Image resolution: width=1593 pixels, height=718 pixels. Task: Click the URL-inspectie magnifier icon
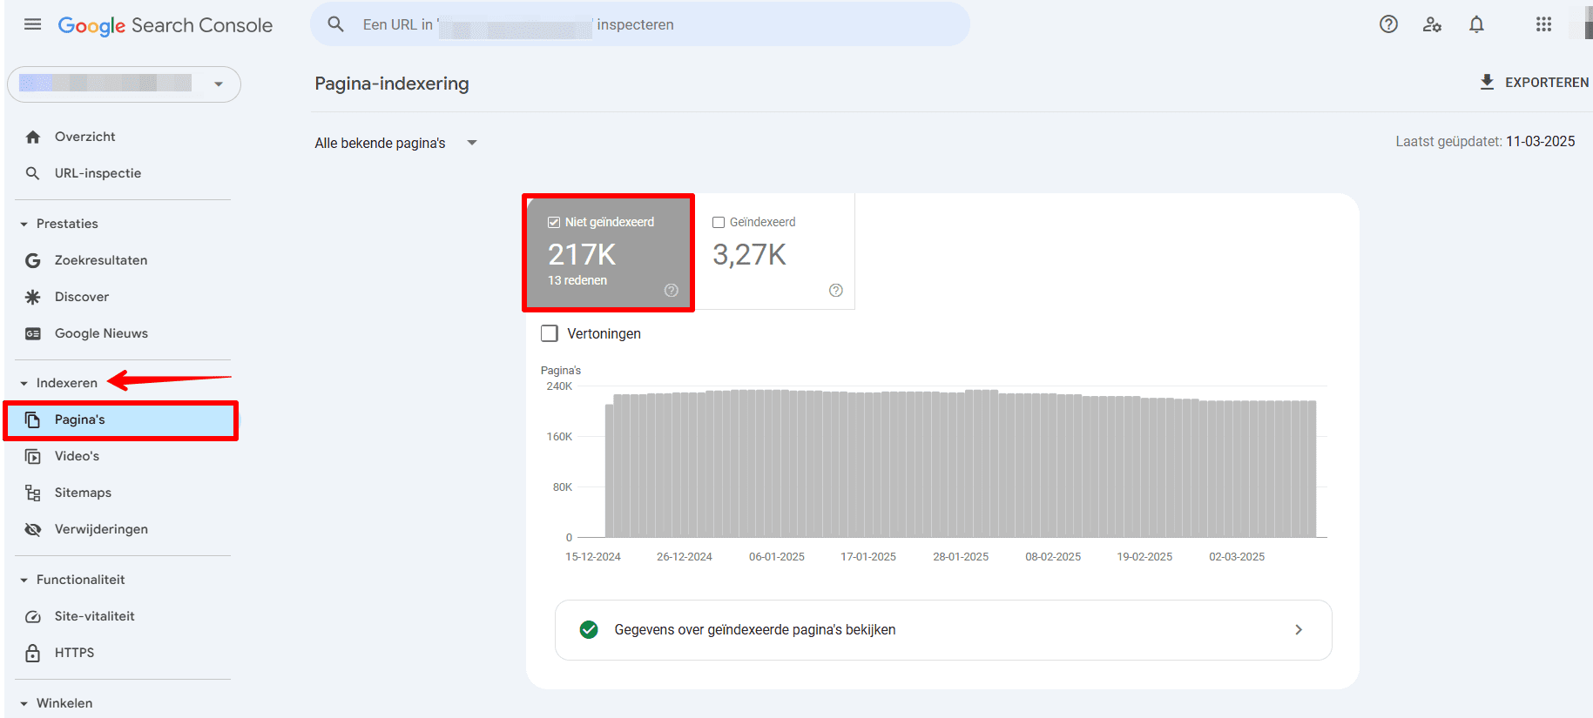[33, 173]
